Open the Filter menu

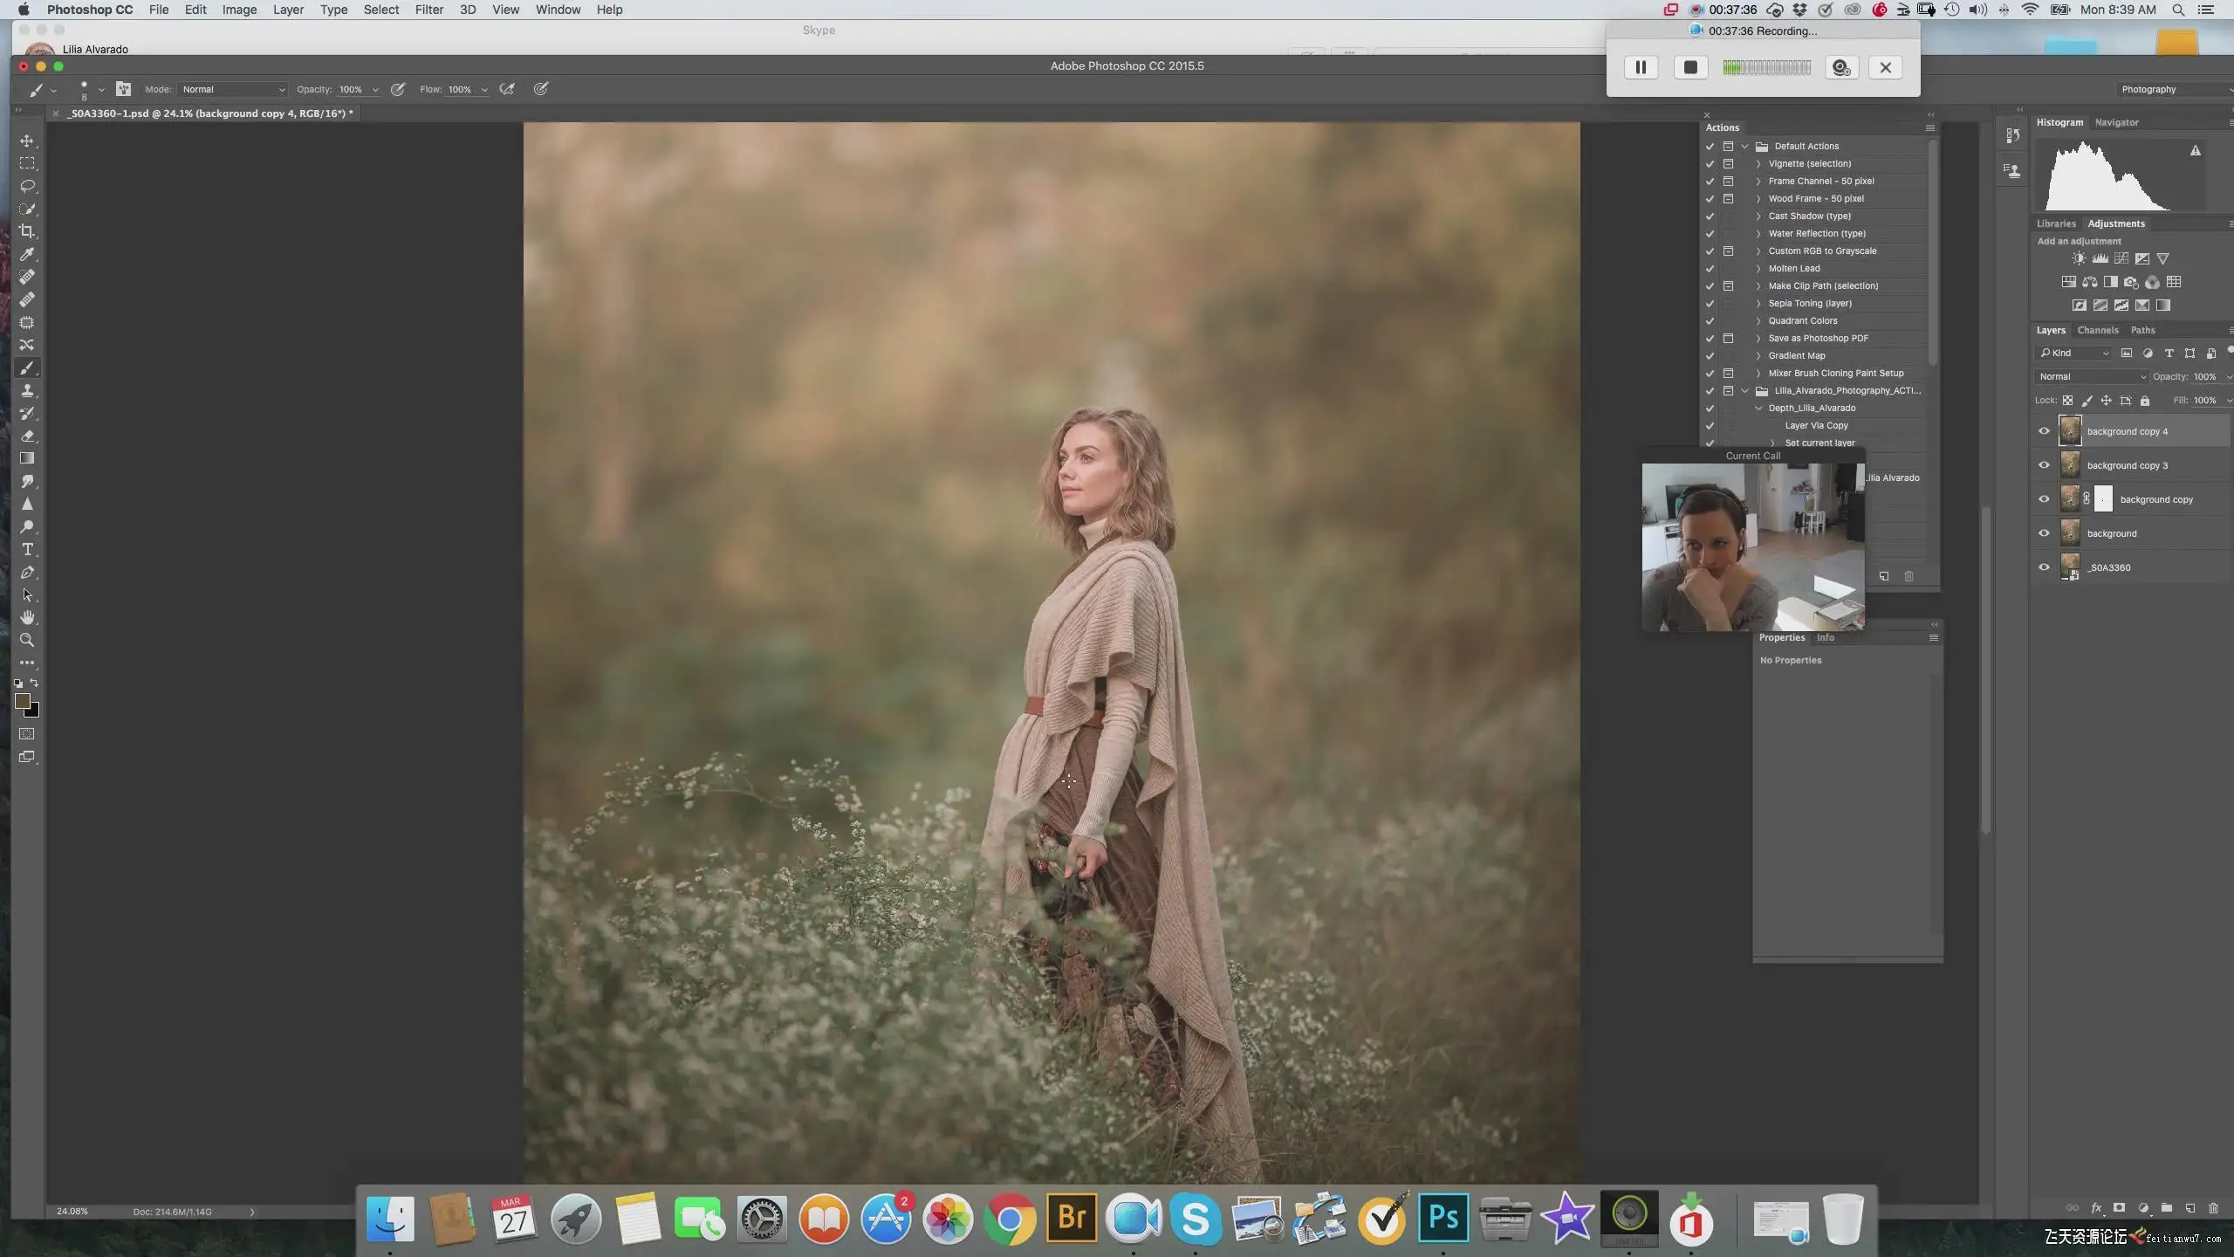(428, 10)
